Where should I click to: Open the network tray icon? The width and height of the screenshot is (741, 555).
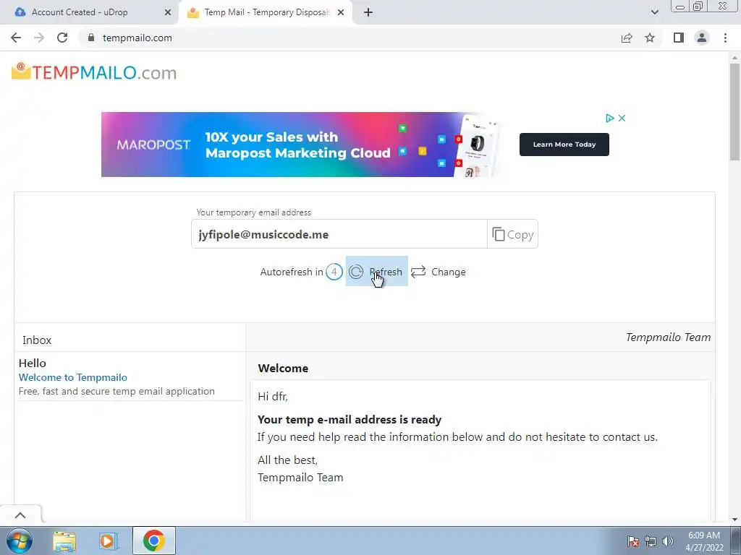(x=651, y=541)
